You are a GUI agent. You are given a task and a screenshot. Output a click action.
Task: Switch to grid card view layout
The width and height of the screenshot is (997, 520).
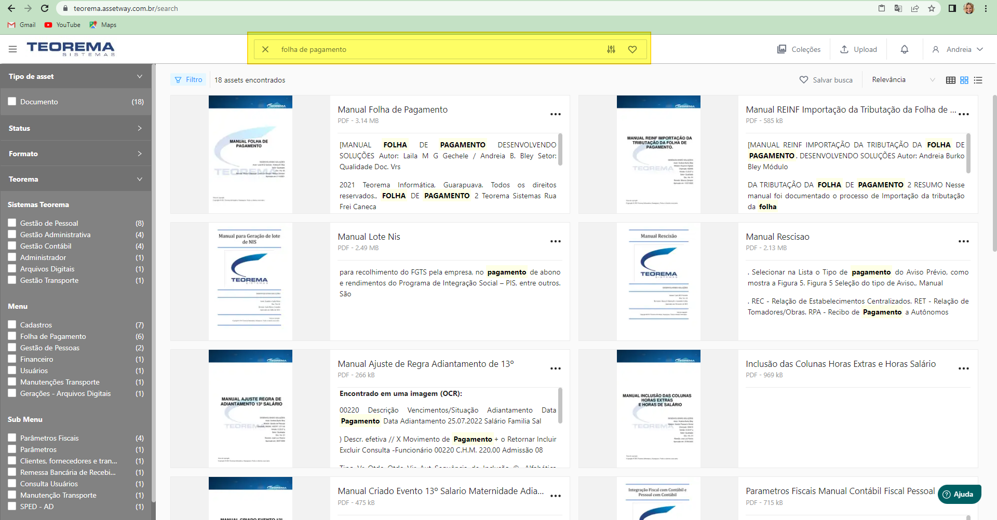[x=964, y=80]
